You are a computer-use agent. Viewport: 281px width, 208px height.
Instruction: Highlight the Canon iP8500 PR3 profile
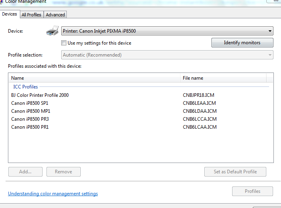click(x=30, y=119)
